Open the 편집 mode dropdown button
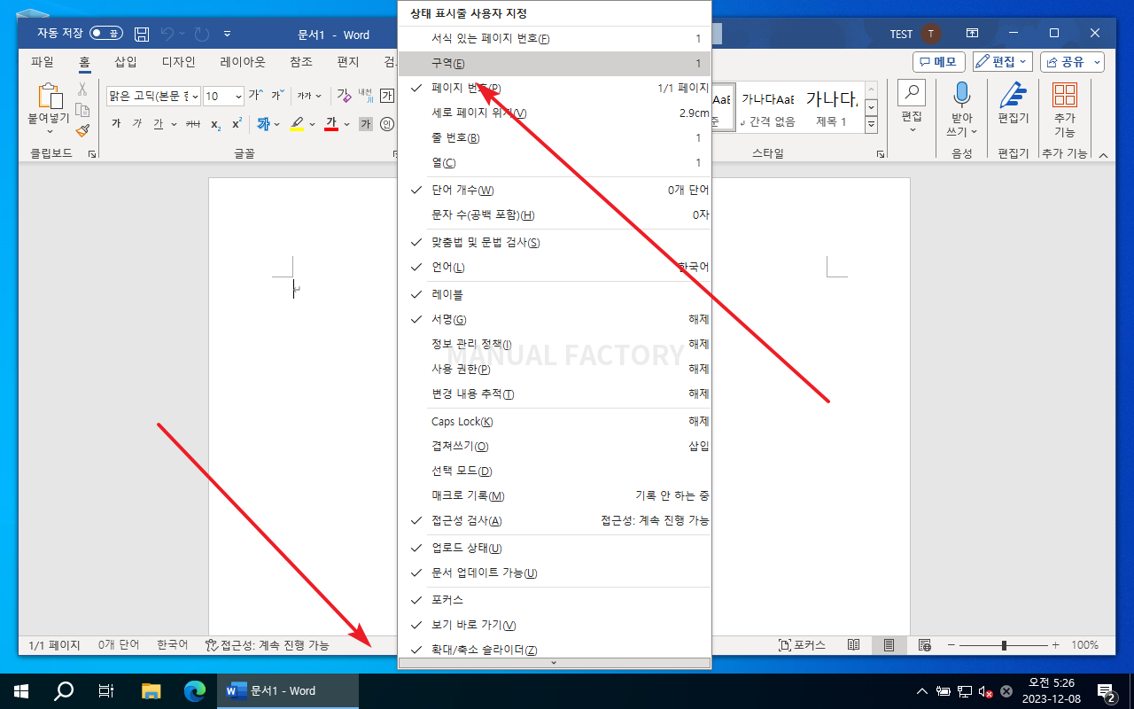 point(1003,62)
